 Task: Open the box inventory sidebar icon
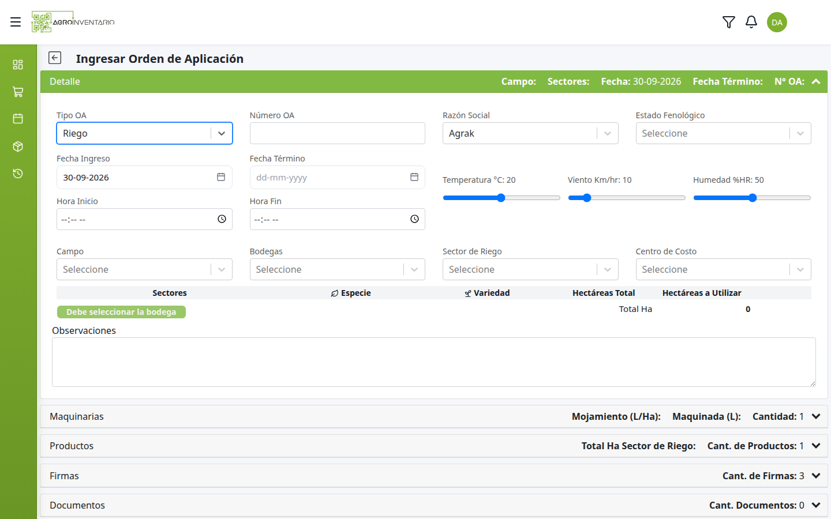click(18, 146)
